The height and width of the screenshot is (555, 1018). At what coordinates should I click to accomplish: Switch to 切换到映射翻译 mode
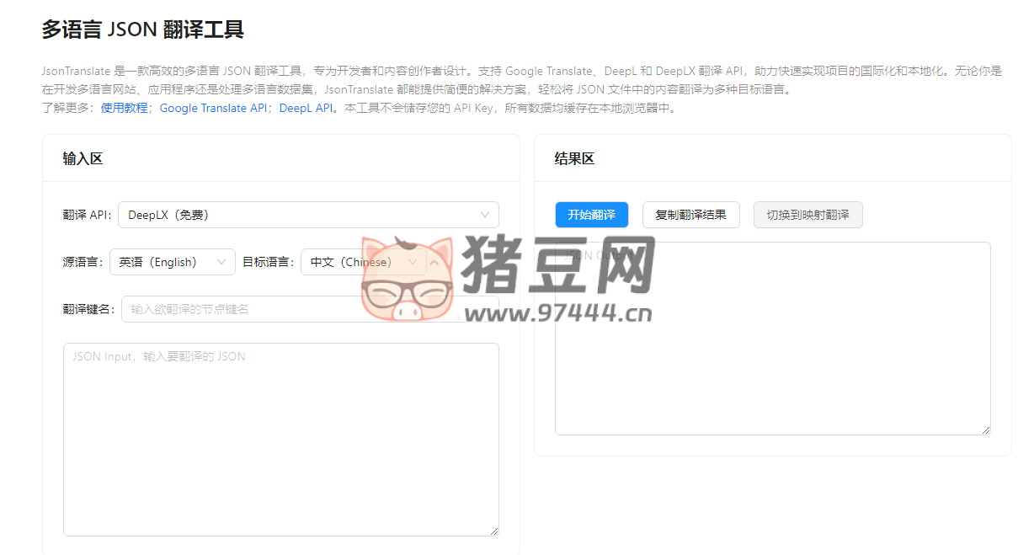[807, 214]
